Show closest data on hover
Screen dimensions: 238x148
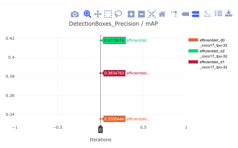tap(185, 14)
